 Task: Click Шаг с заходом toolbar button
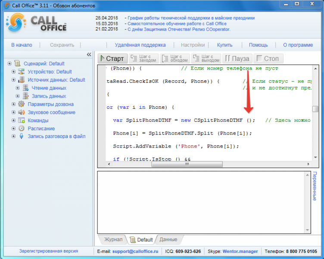click(143, 59)
